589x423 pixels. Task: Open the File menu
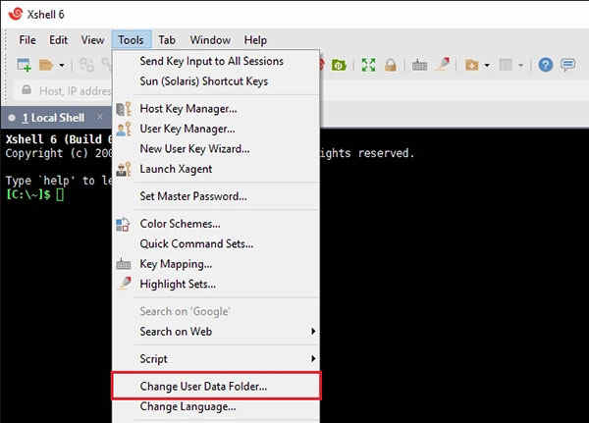(x=27, y=40)
